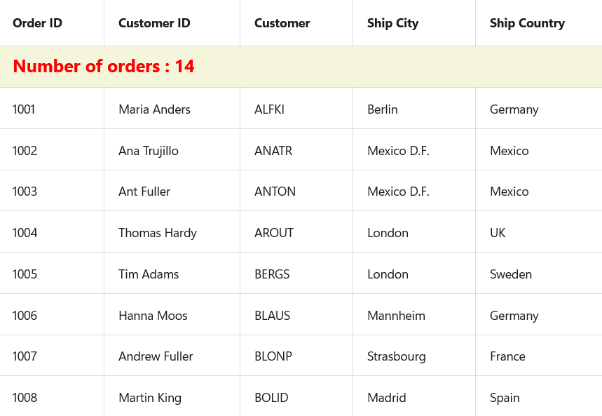The height and width of the screenshot is (416, 602).
Task: Sort by the Ship Country column header
Action: [x=527, y=23]
